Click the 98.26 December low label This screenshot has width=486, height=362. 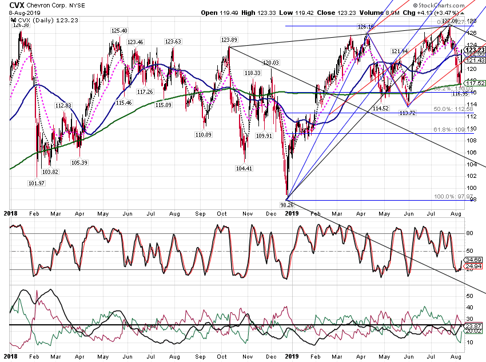pyautogui.click(x=286, y=205)
